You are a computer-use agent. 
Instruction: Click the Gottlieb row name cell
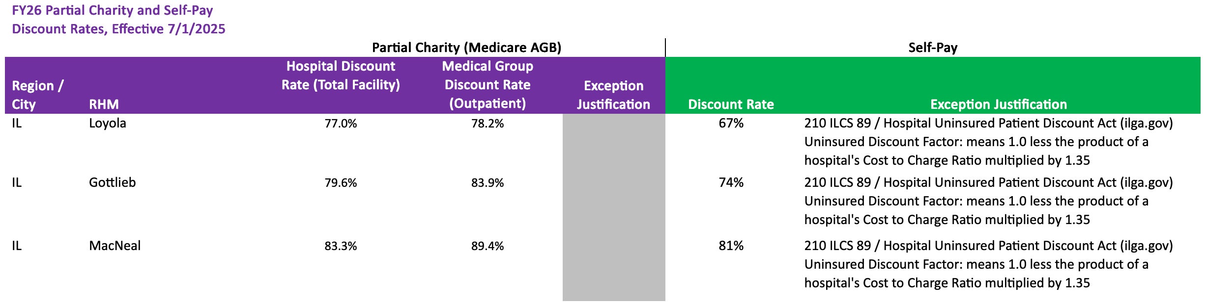112,182
